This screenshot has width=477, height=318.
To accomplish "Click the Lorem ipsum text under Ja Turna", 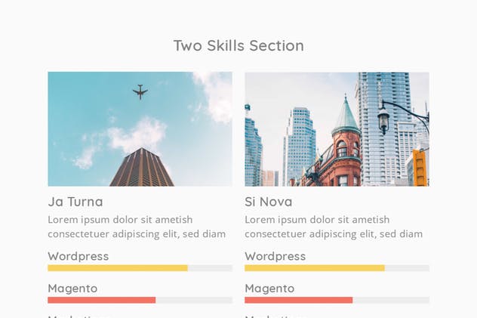I will [137, 227].
